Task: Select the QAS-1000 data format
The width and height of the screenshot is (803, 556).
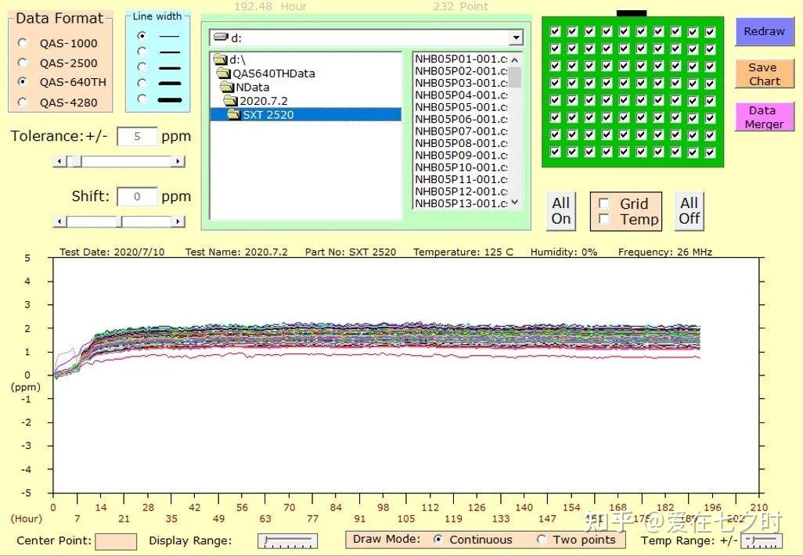Action: pyautogui.click(x=23, y=43)
